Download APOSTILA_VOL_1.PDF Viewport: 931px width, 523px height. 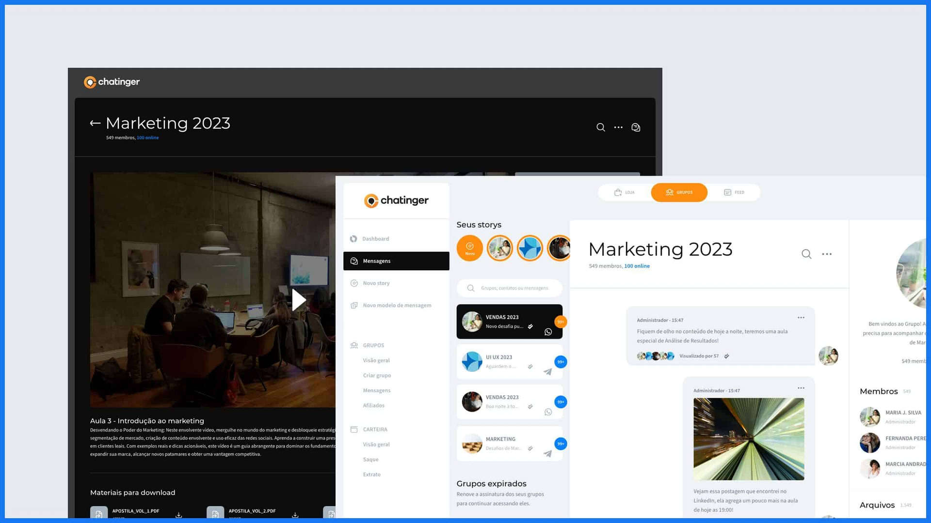[178, 514]
